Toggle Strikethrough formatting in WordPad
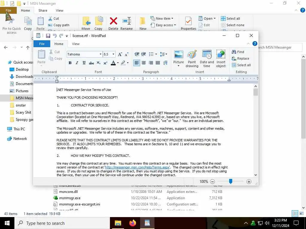 tap(91, 63)
